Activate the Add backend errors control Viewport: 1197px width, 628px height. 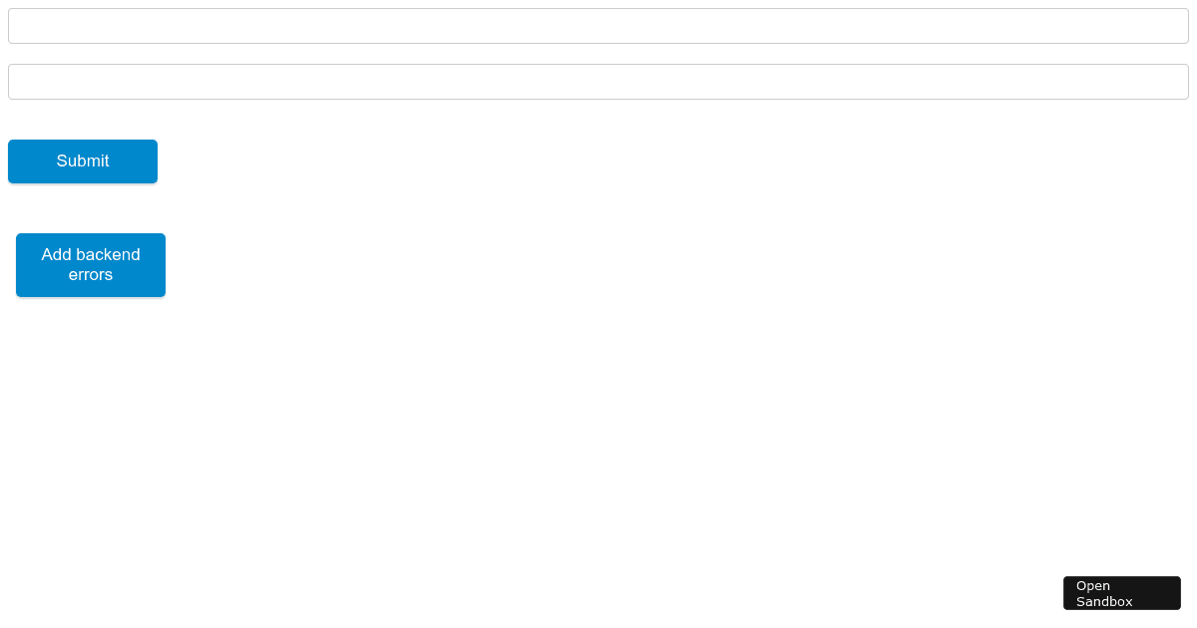pos(91,265)
